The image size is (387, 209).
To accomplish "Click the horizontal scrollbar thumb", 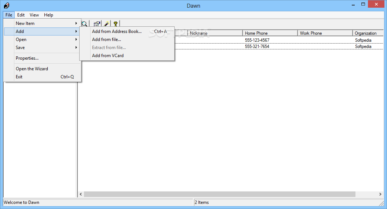I will (220, 194).
